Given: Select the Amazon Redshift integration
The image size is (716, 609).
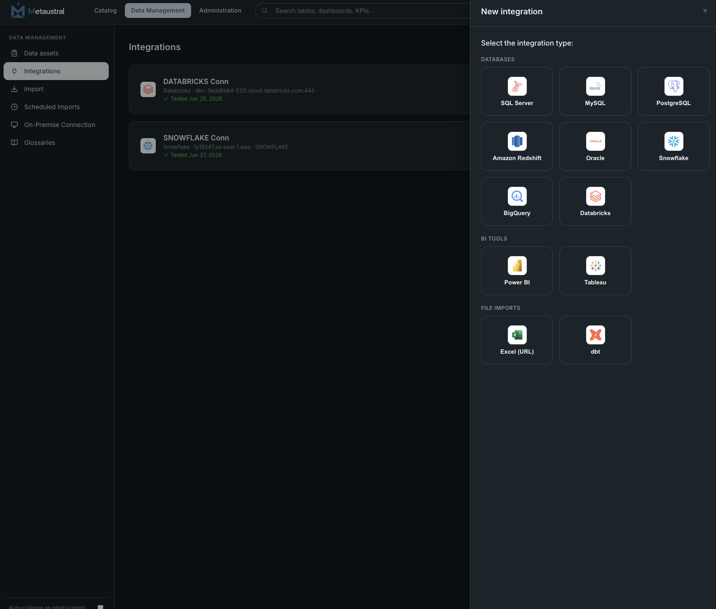Looking at the screenshot, I should 517,146.
